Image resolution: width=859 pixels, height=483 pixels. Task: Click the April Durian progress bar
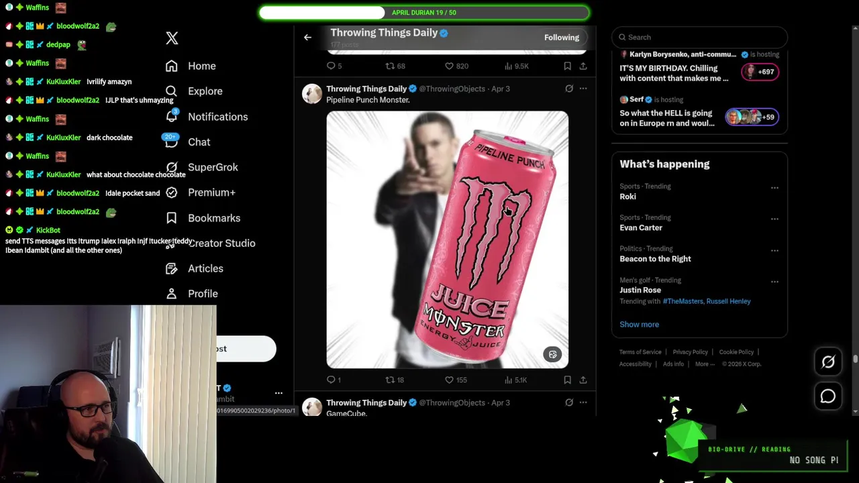pos(424,13)
